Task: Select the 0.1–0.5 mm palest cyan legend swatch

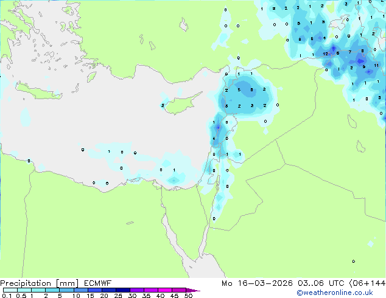Action: [10, 290]
